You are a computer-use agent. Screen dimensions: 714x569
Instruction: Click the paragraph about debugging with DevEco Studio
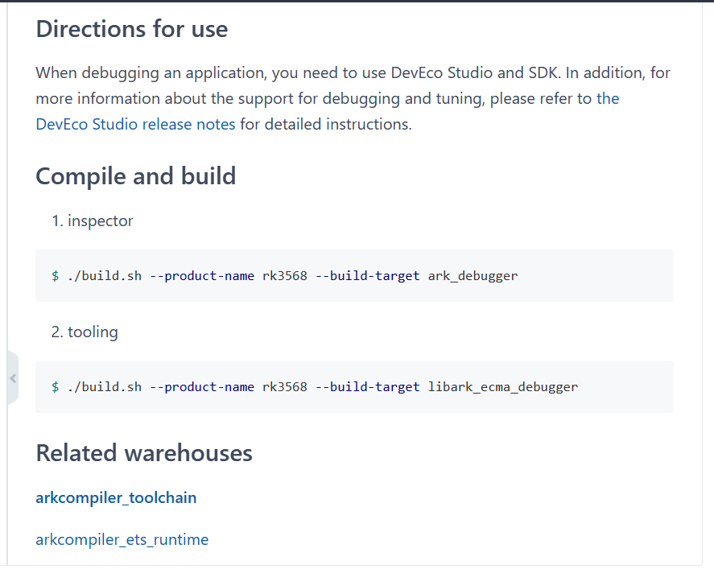click(x=353, y=98)
